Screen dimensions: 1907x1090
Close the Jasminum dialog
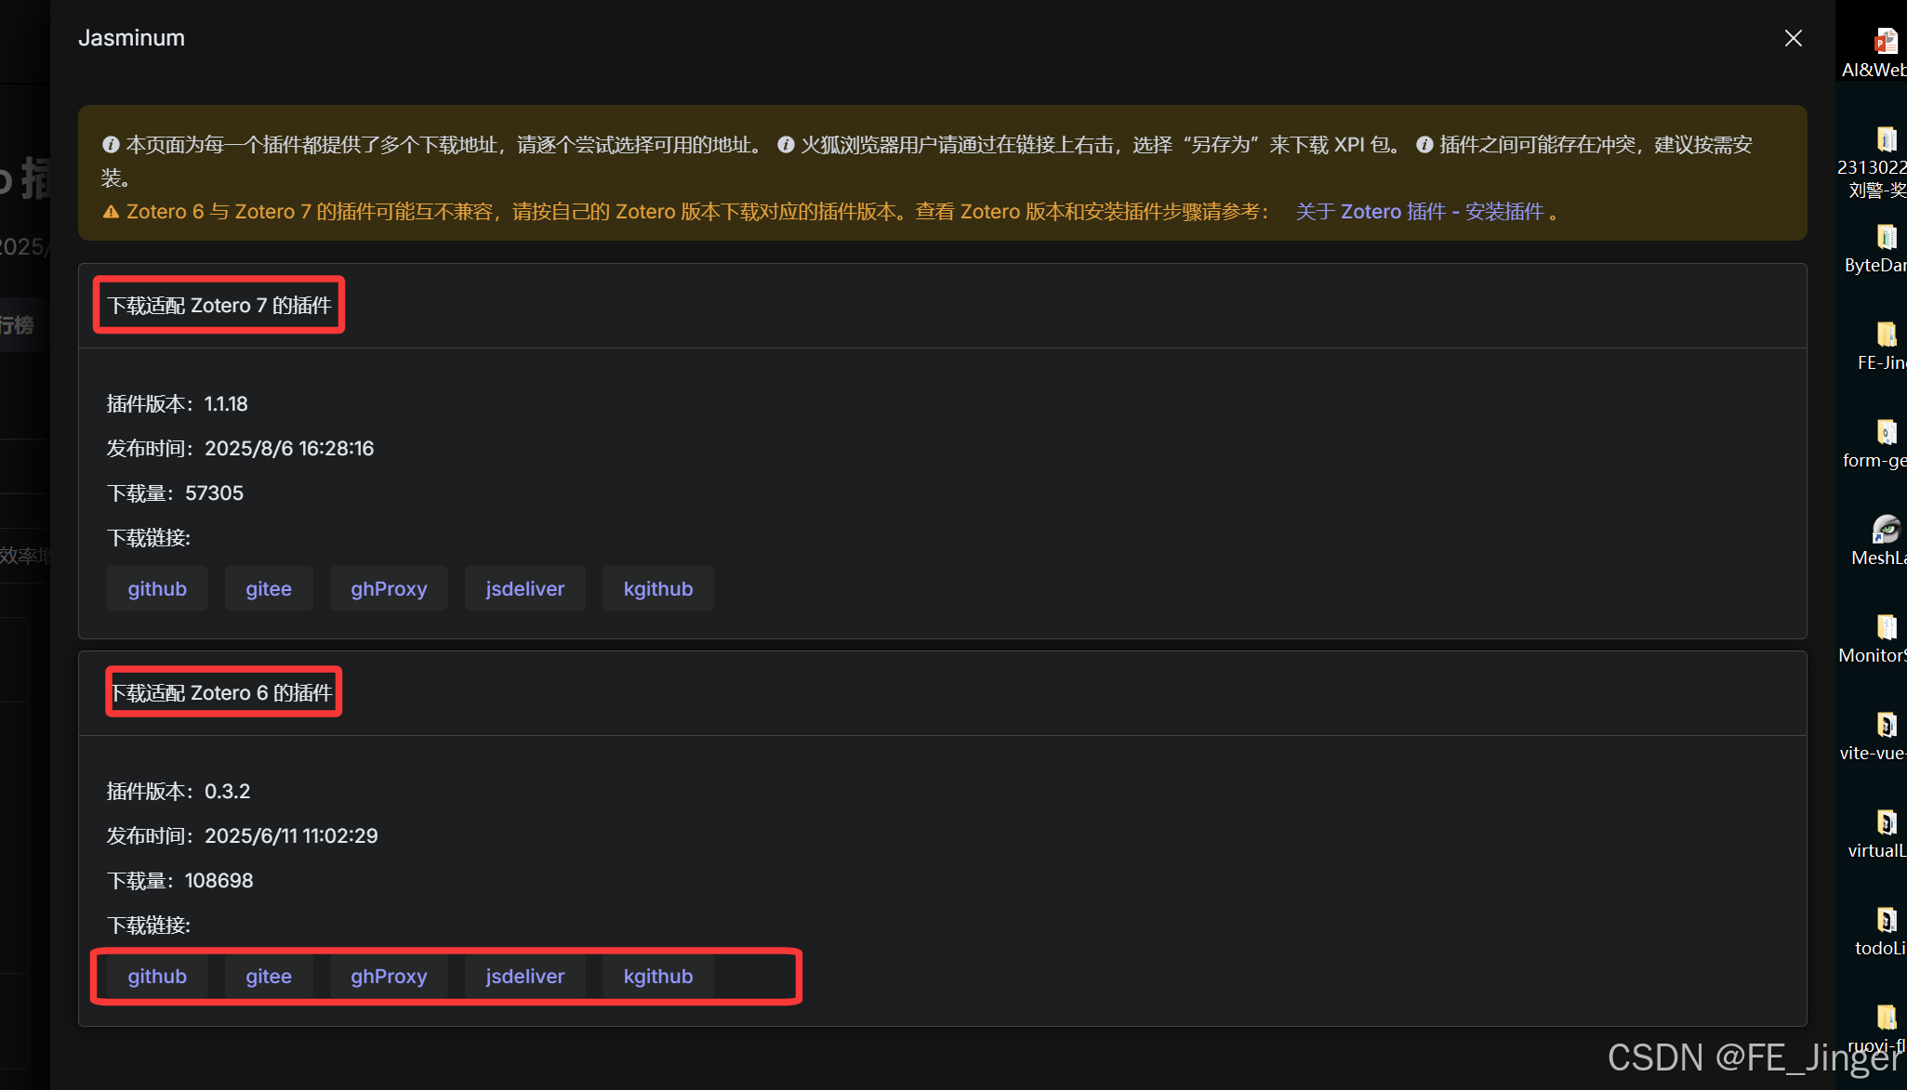[1793, 38]
